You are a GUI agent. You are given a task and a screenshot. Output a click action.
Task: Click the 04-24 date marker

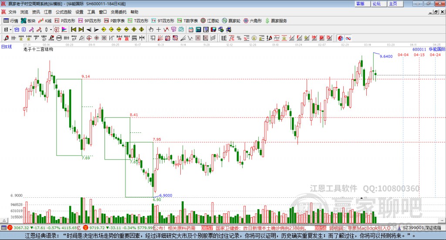(435, 54)
